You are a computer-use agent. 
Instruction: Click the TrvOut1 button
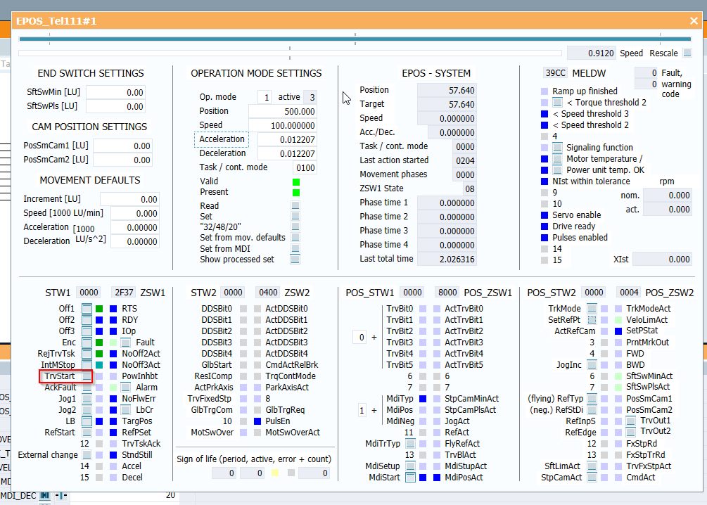tap(631, 421)
